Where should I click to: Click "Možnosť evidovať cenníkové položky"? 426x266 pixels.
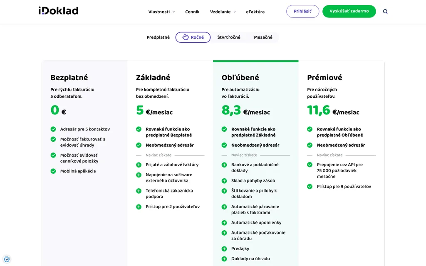click(79, 158)
